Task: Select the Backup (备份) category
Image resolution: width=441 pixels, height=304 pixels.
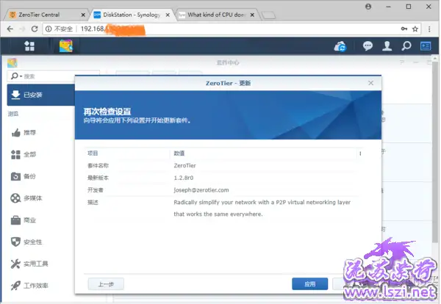Action: [24, 176]
